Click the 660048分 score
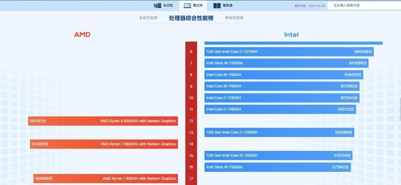401x185 pixels. tap(363, 52)
